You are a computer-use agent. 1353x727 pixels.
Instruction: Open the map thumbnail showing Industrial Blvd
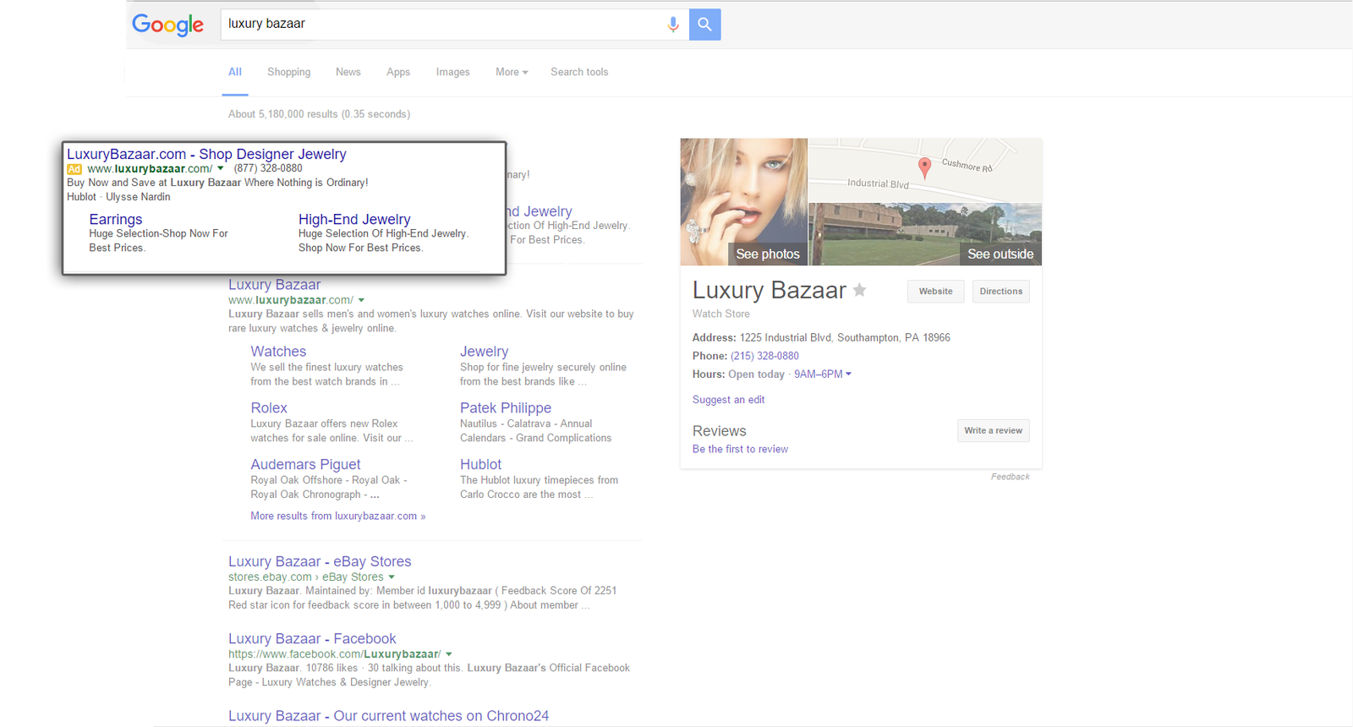[925, 171]
